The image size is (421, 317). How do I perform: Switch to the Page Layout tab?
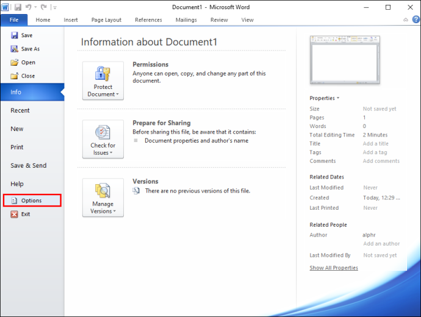coord(106,20)
